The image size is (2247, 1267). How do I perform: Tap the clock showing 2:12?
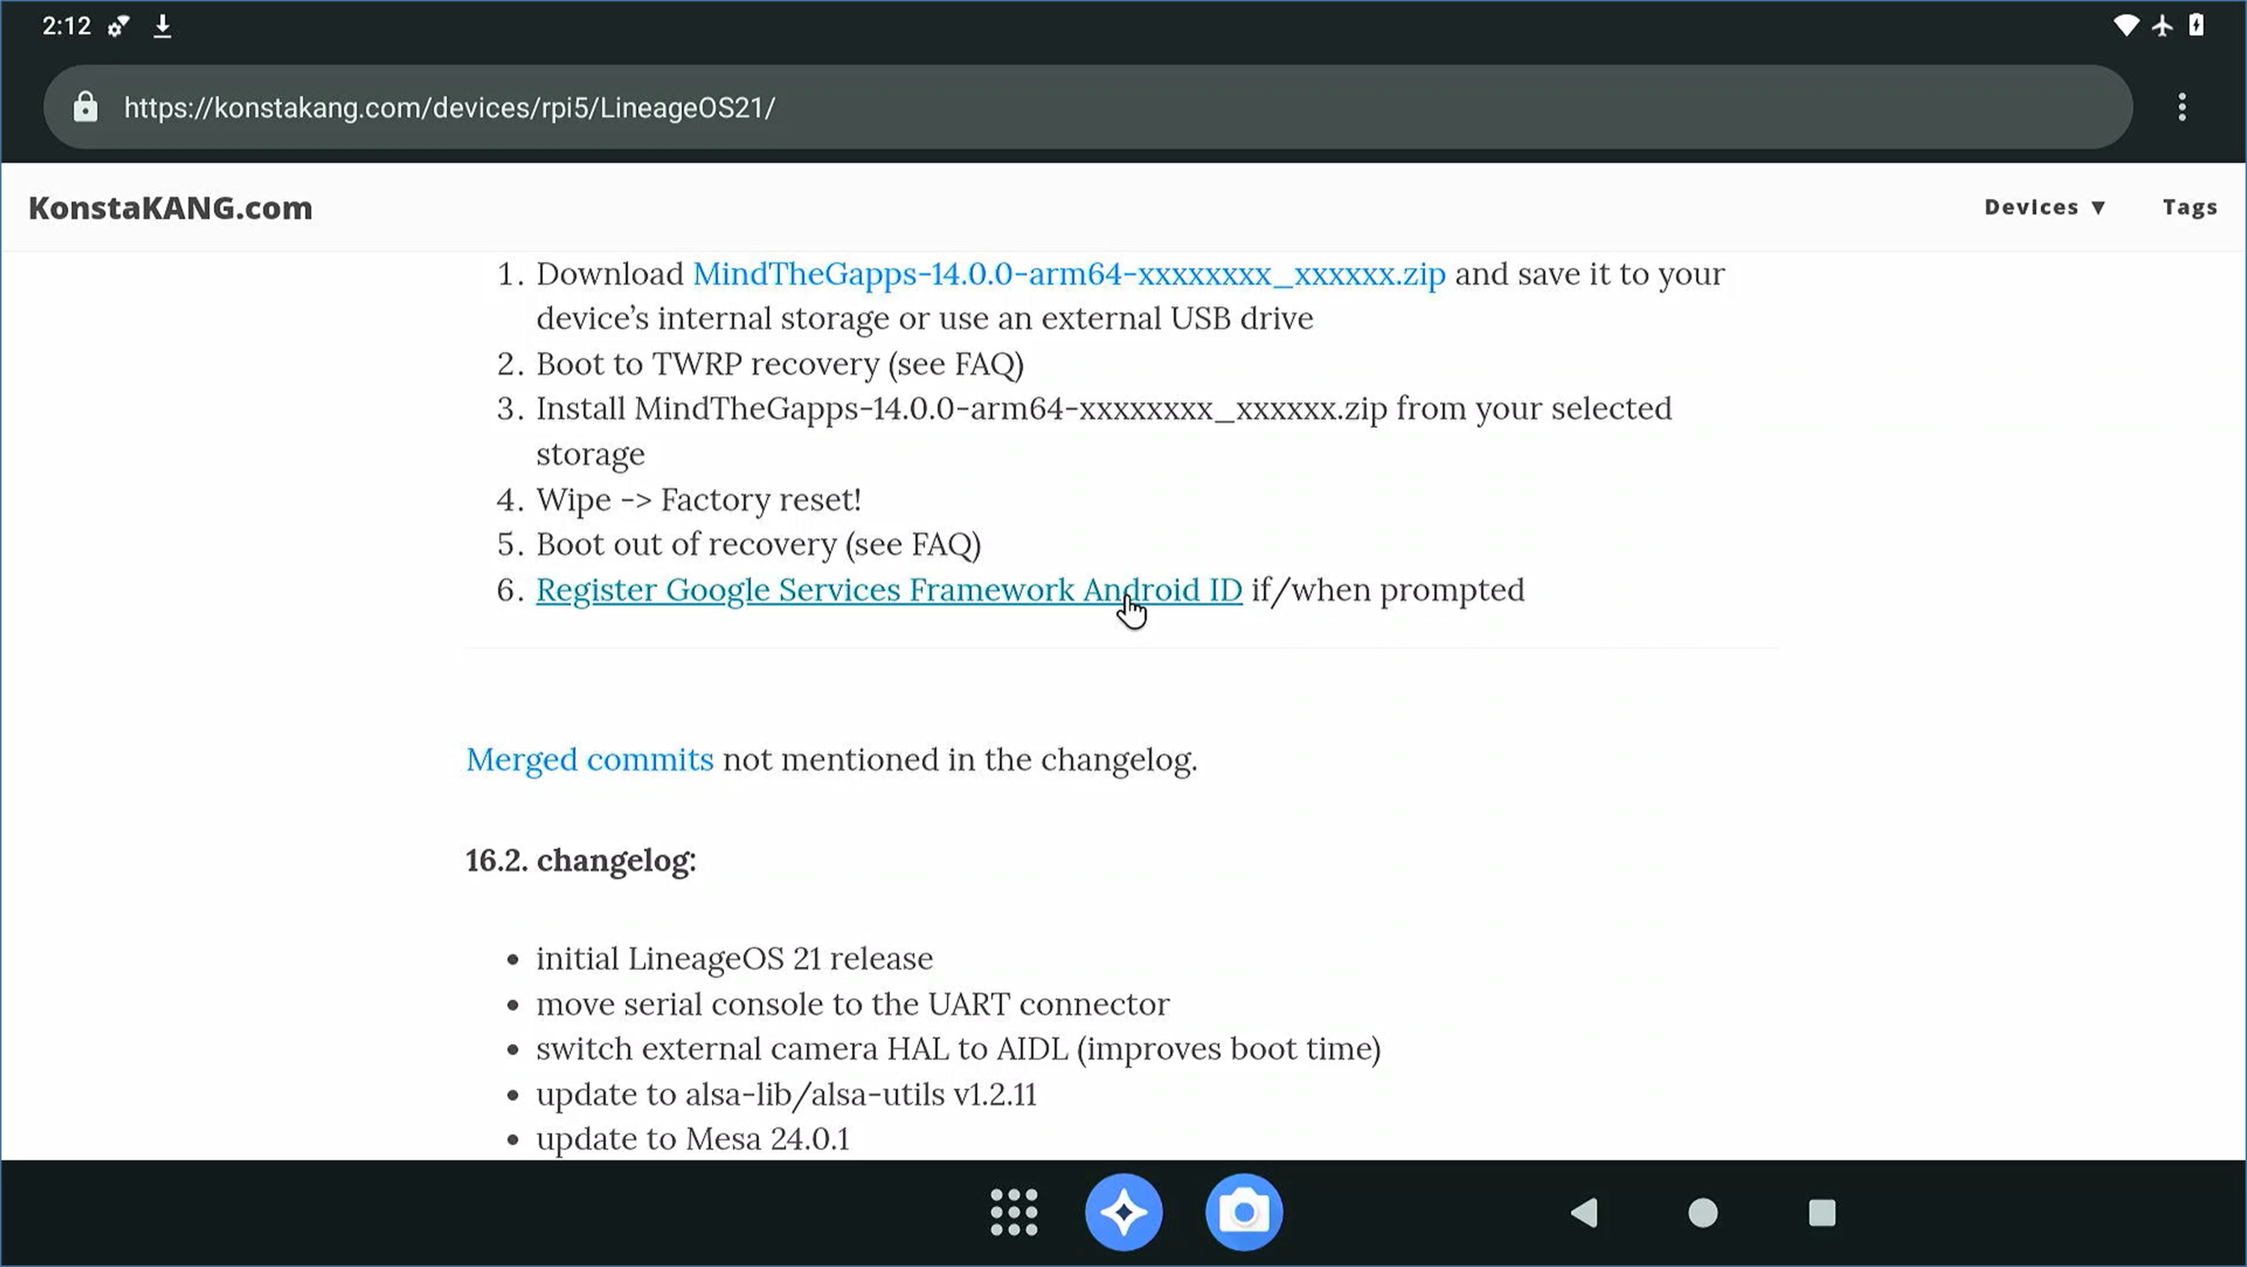[67, 26]
